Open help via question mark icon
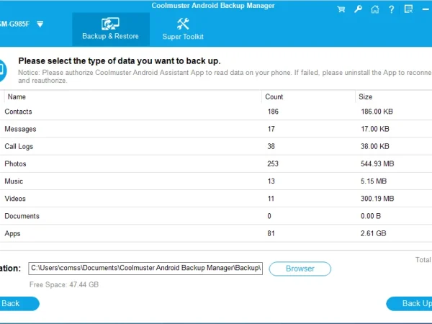Viewport: 432px width, 324px height. (392, 9)
